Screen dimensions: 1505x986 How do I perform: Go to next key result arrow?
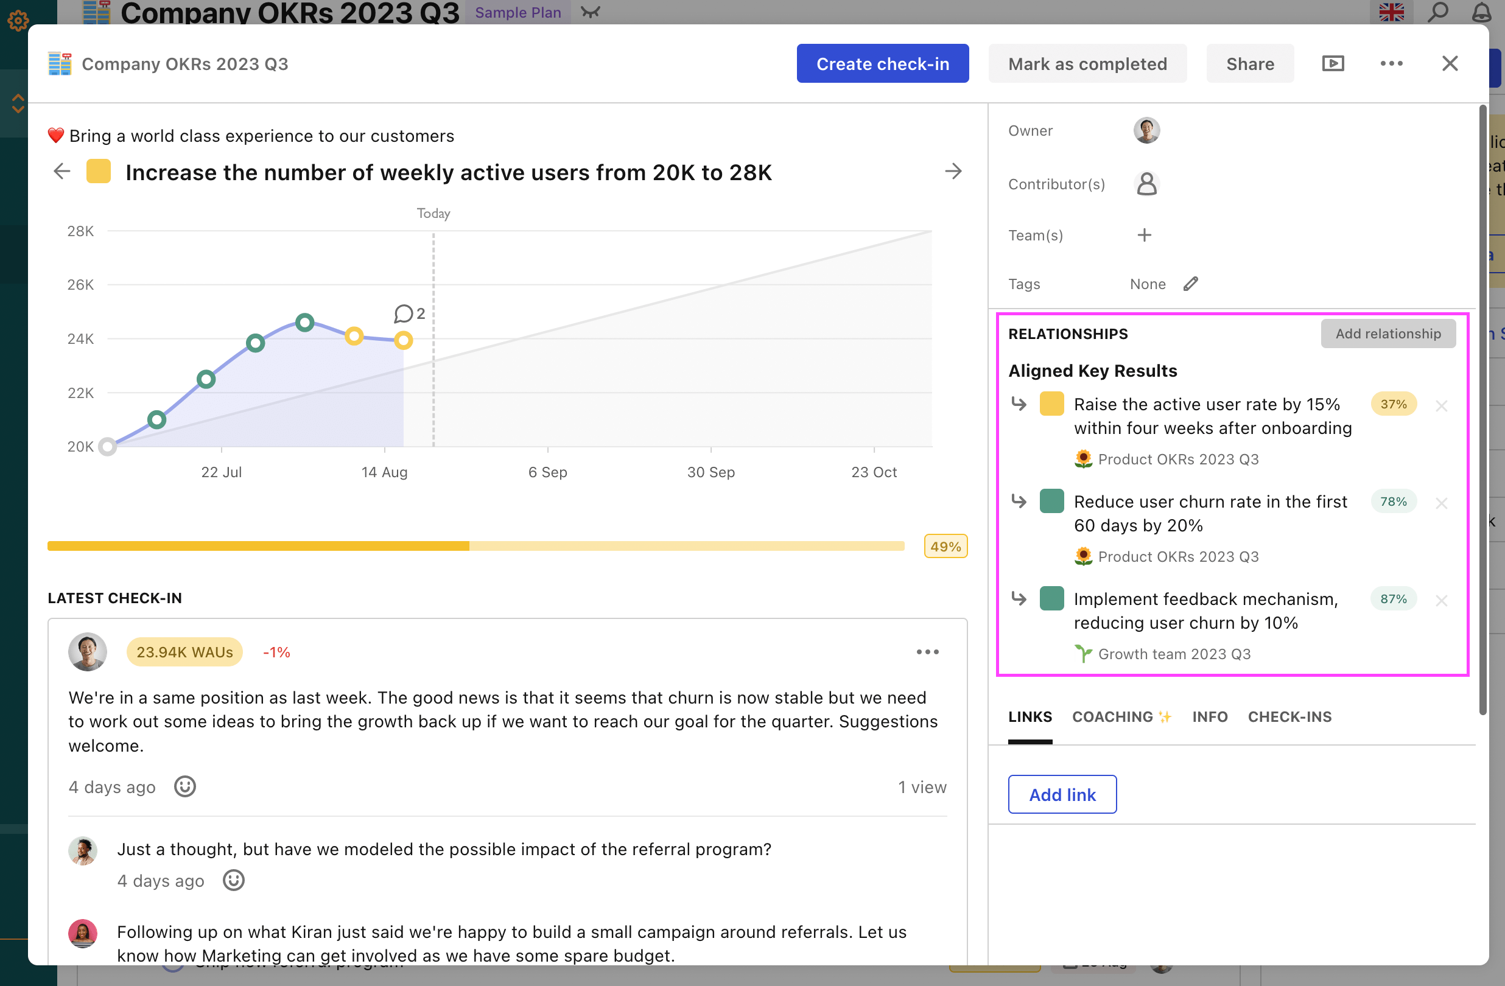click(953, 171)
